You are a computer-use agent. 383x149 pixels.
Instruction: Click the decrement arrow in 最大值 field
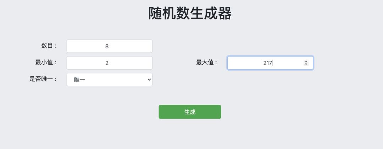coord(306,64)
